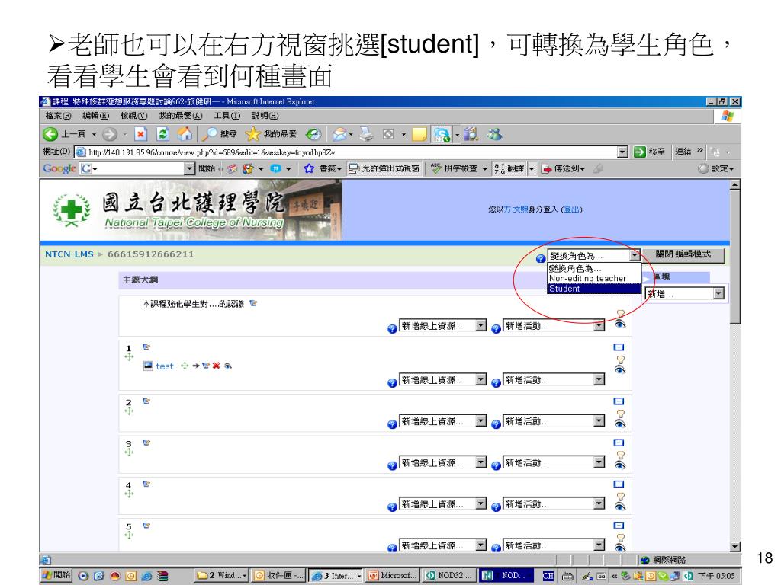
Task: Click the 關閉編輯模式 button
Action: (683, 254)
